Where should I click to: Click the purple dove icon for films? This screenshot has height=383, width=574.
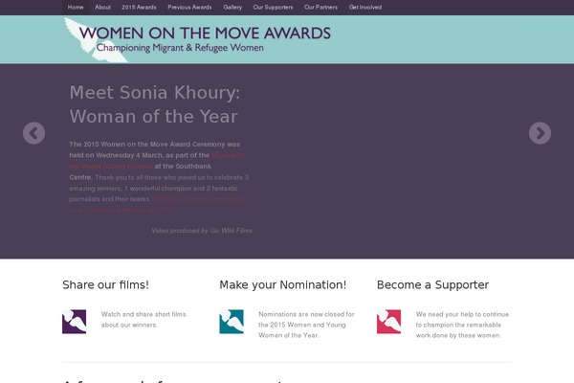click(x=75, y=322)
